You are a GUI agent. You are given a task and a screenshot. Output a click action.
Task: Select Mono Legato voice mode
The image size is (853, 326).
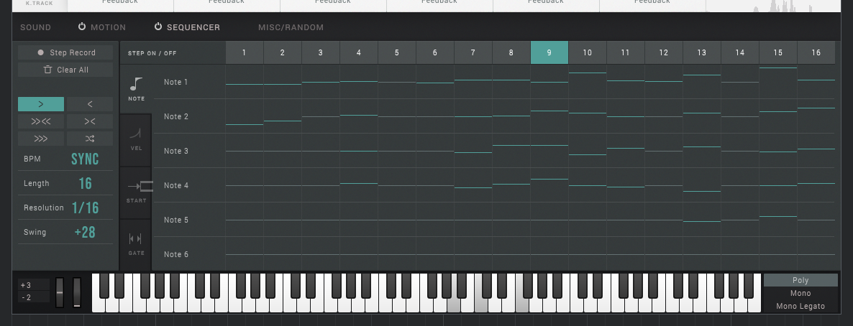(800, 306)
